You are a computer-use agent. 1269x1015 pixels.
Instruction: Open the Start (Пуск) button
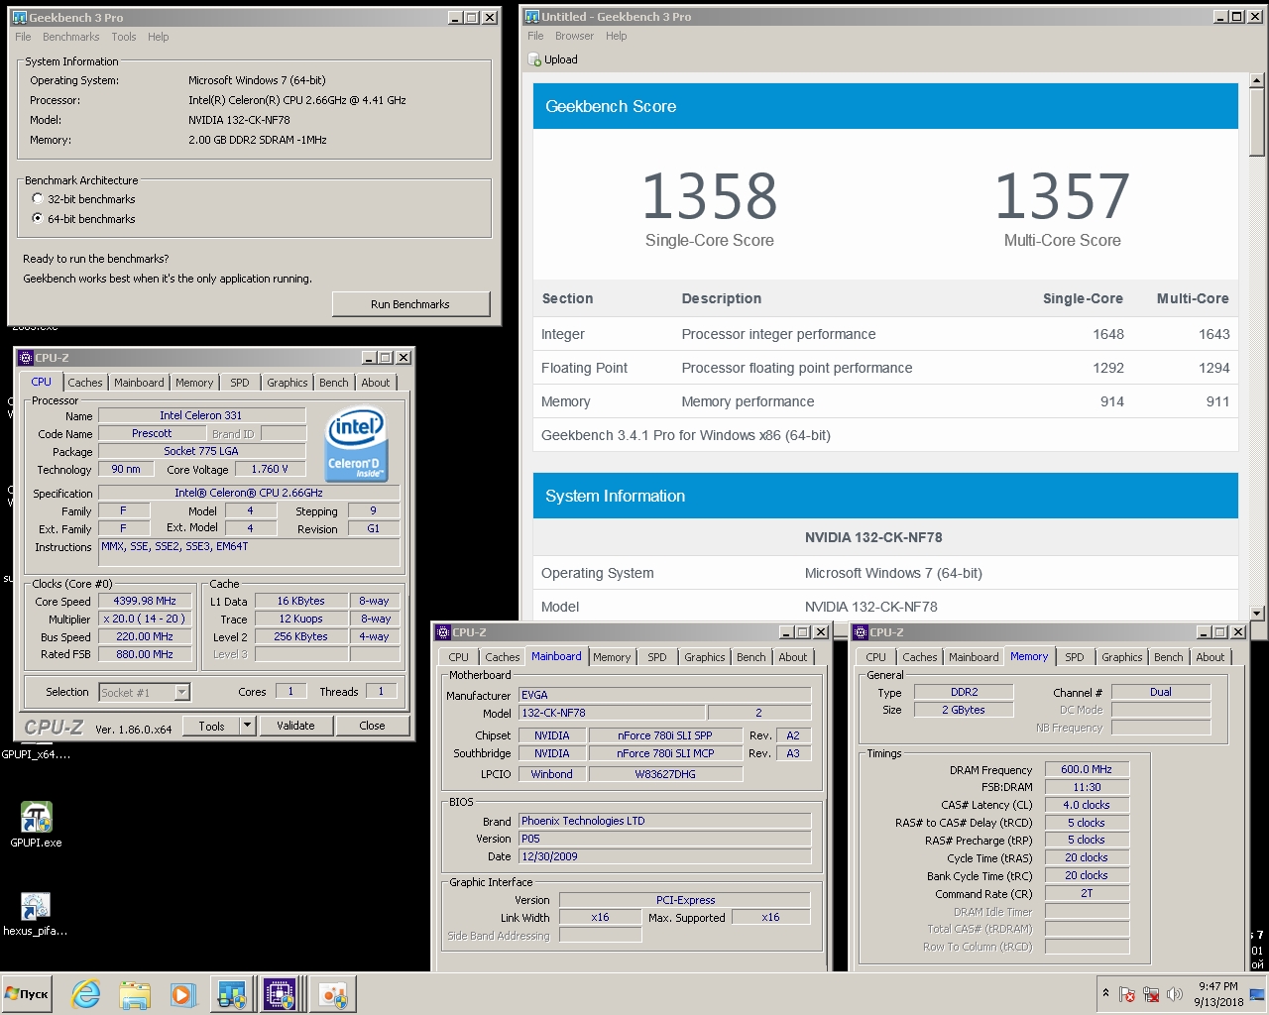(27, 993)
